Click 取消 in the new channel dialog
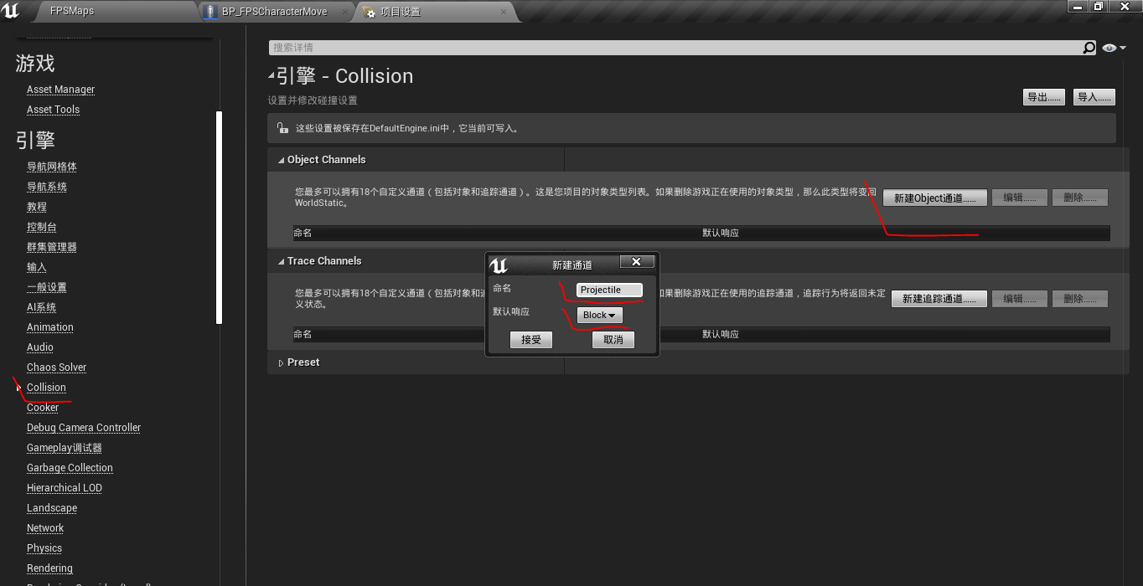The image size is (1143, 586). [x=613, y=340]
